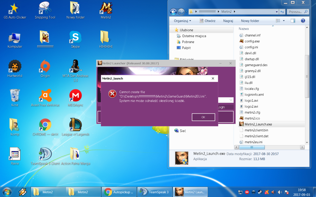Screen dimensions: 316x197
Task: Select Ulubione in navigation pane
Action: 186,30
